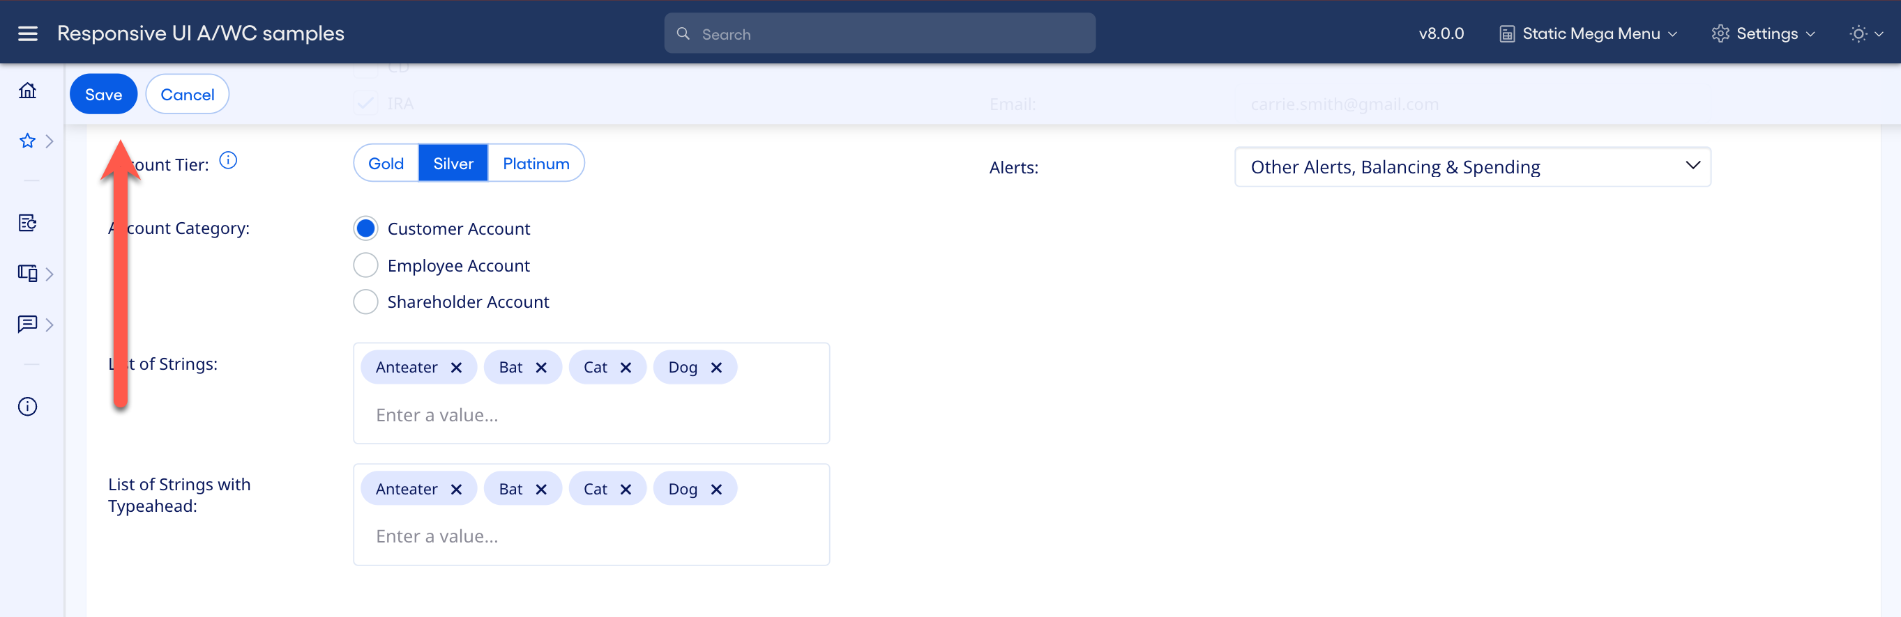This screenshot has width=1901, height=617.
Task: Click the info icon at sidebar bottom
Action: 27,406
